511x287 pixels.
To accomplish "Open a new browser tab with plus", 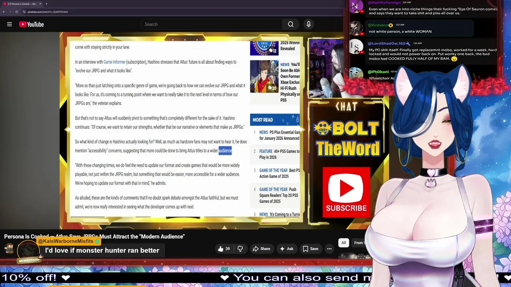I will click(46, 4).
